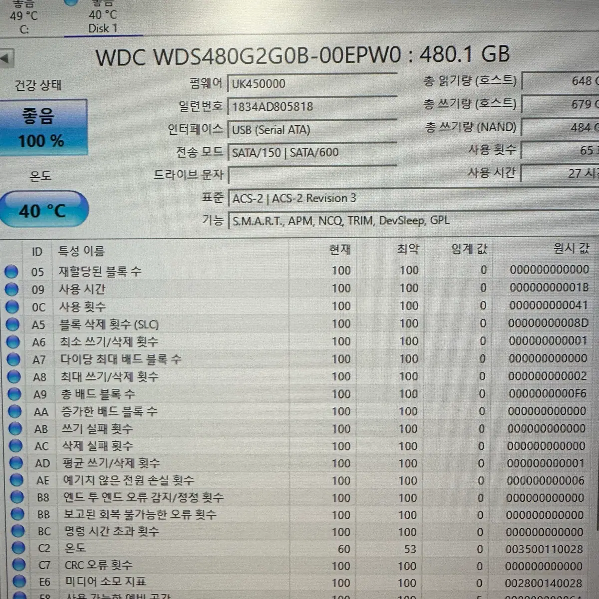Click the 건강 상태 label
Image resolution: width=599 pixels, height=599 pixels.
38,85
